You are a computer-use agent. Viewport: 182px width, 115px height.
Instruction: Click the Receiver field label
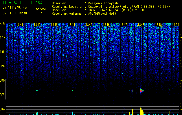click(59, 10)
